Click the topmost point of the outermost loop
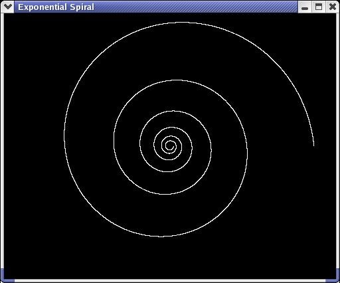340x283 pixels. pos(182,23)
